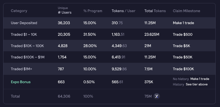Select the User Deposited row label
Viewport: 220px width, 107px height.
point(24,23)
